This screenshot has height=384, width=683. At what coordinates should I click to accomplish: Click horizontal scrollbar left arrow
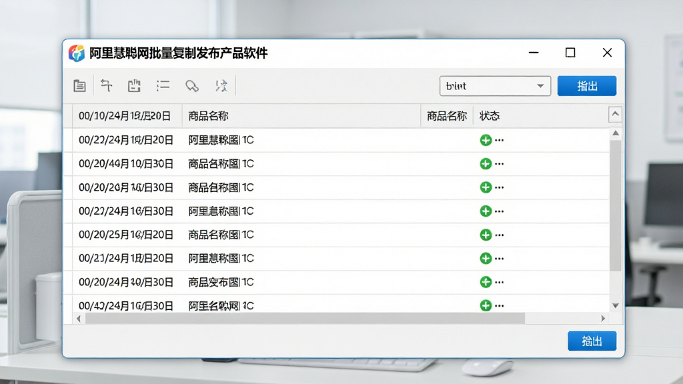[79, 319]
